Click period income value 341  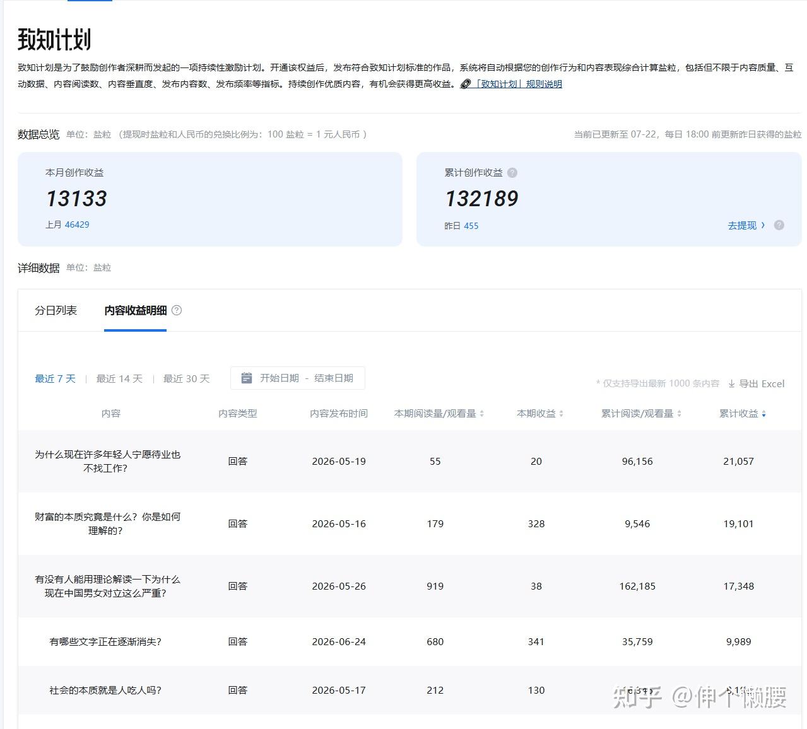click(x=536, y=641)
